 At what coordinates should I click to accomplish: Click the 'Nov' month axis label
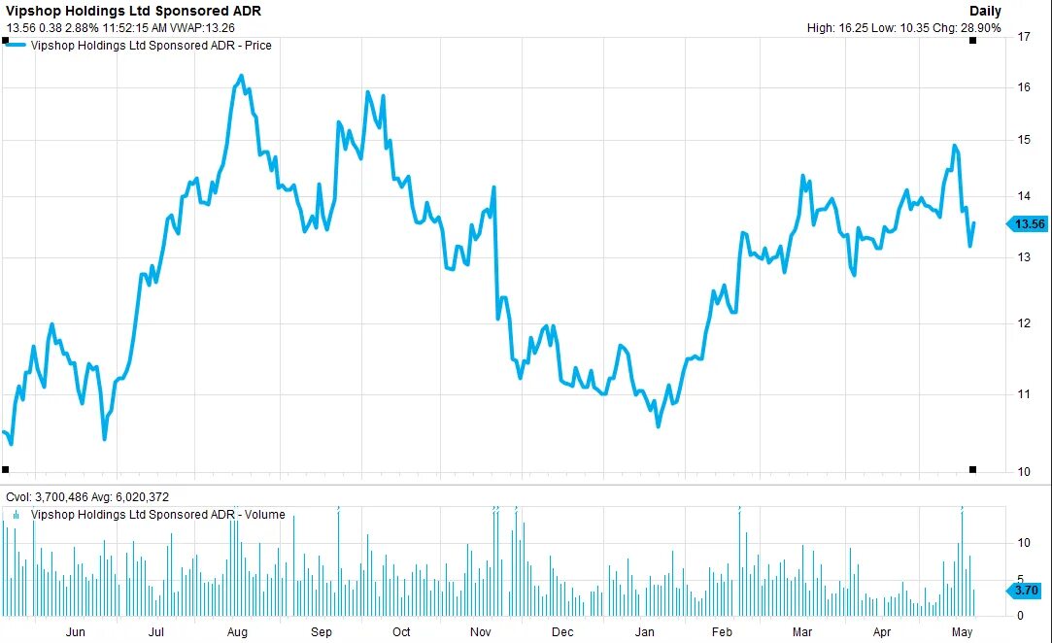(x=481, y=632)
